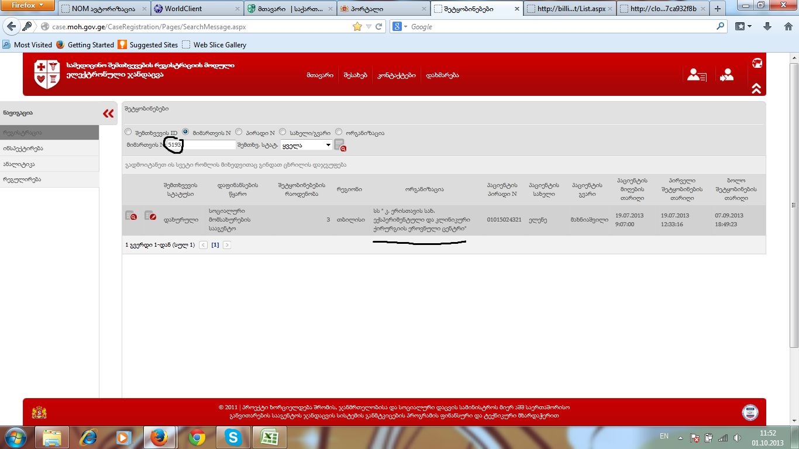Open Skype from the Windows taskbar
The width and height of the screenshot is (799, 449).
pyautogui.click(x=233, y=437)
